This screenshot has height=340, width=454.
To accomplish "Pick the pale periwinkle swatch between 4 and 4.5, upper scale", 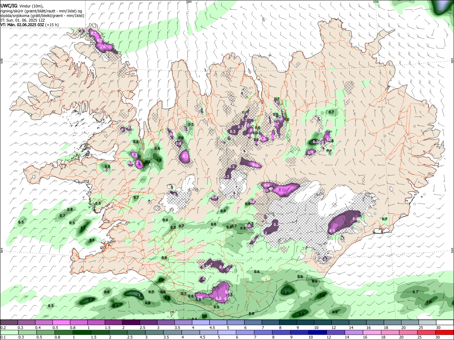I will (x=200, y=323).
